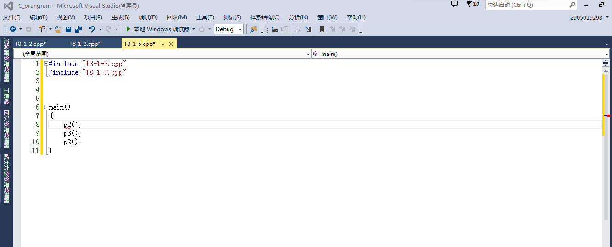Click the Open File folder icon
Image resolution: width=612 pixels, height=247 pixels.
tap(58, 29)
